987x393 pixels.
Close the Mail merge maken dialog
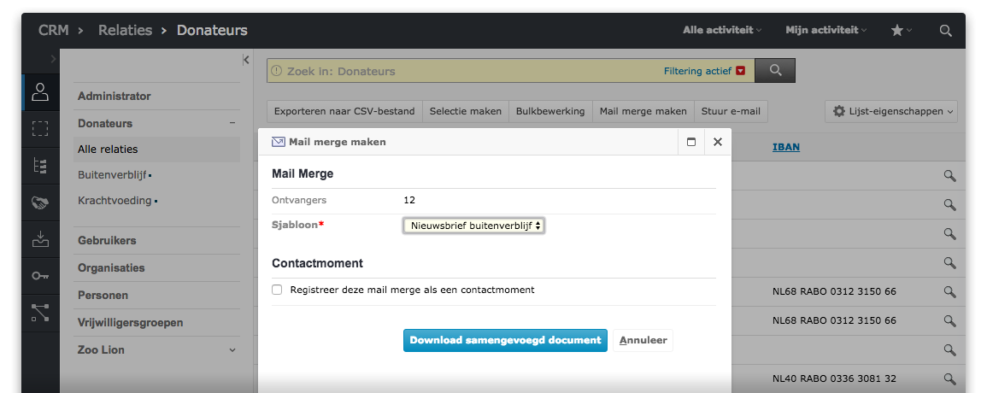[718, 142]
